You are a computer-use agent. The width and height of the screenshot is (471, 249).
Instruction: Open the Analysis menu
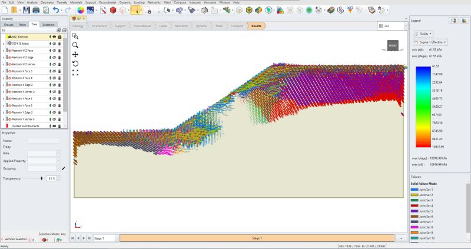coord(32,2)
